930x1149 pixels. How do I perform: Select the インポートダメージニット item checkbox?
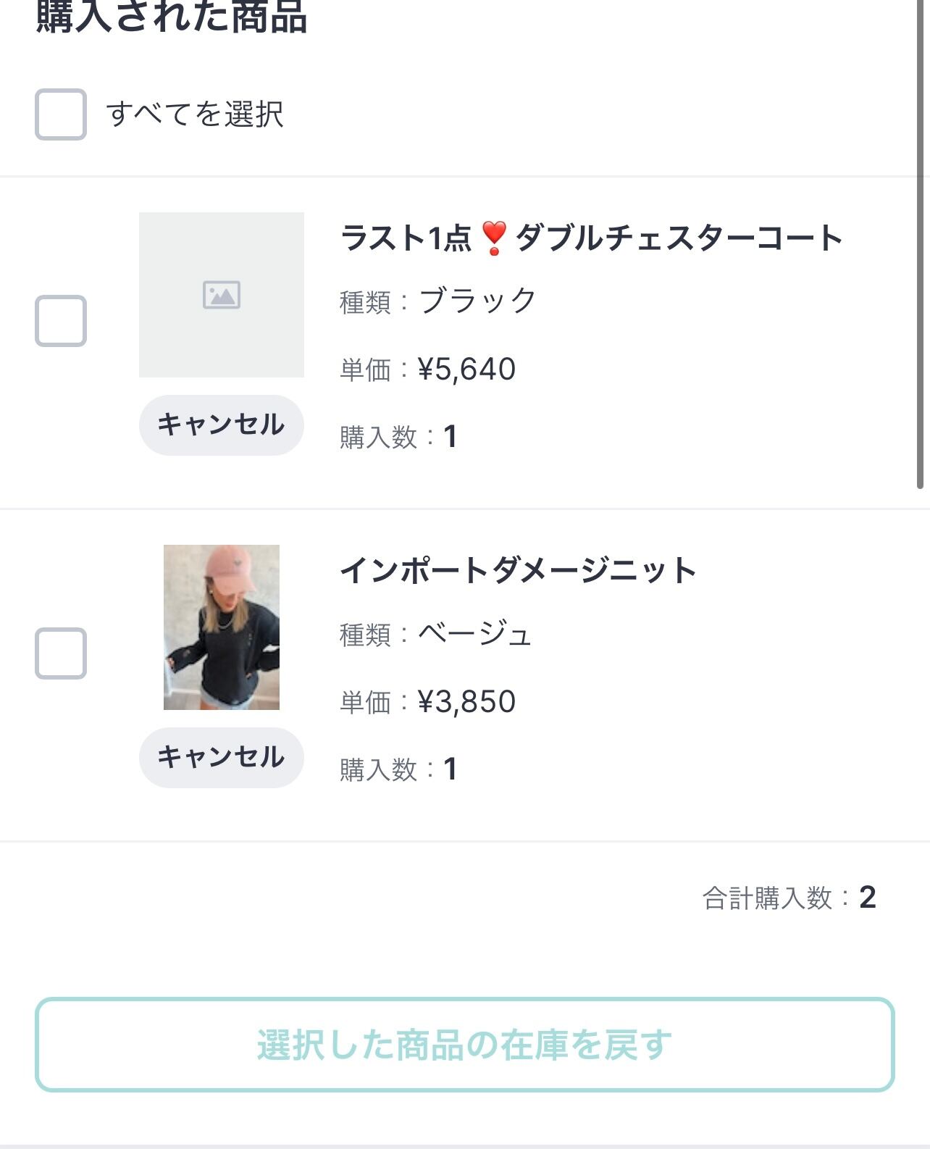(61, 653)
